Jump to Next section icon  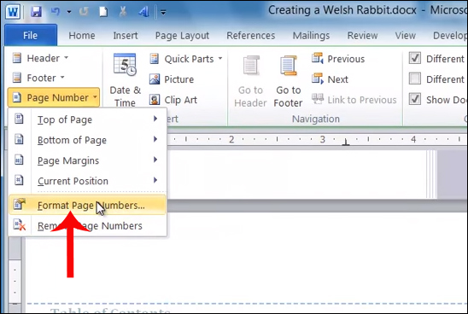pyautogui.click(x=318, y=78)
